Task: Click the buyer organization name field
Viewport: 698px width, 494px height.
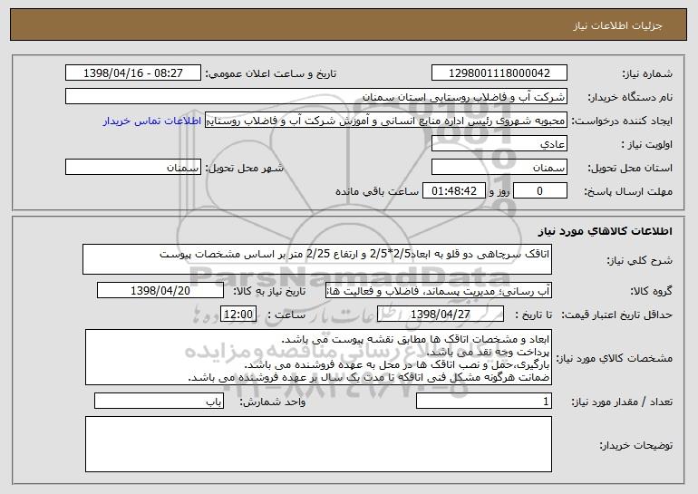Action: point(316,96)
